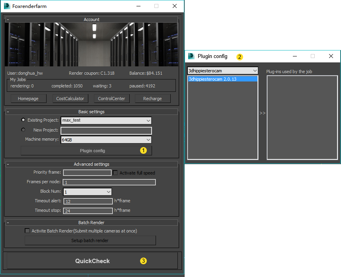The width and height of the screenshot is (341, 277).
Task: Open the 3dhippiesterocam plugin dropdown
Action: click(x=223, y=71)
